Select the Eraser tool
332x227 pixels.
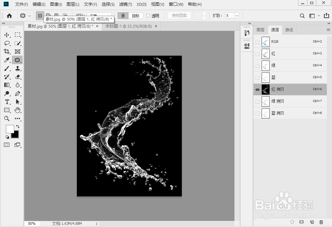(x=17, y=77)
